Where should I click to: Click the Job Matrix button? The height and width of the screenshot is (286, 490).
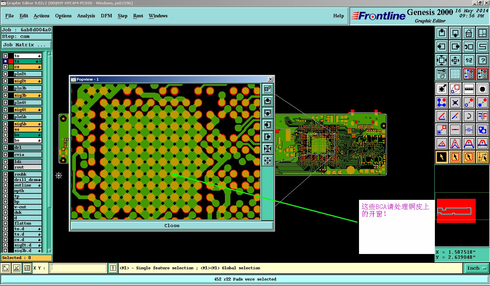[27, 45]
